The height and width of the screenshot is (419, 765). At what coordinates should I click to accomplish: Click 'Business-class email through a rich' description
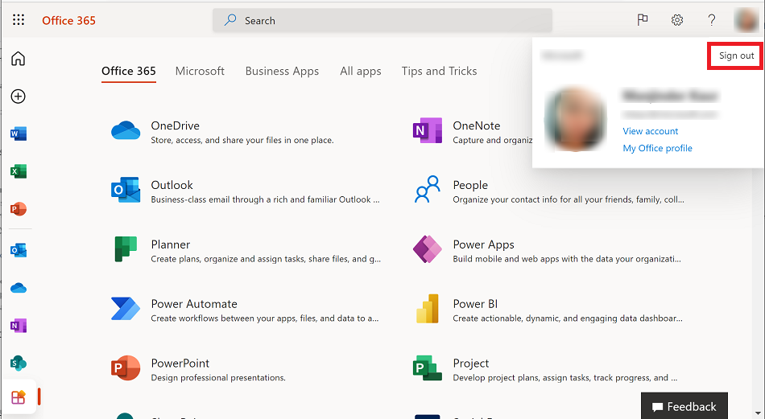(x=266, y=199)
